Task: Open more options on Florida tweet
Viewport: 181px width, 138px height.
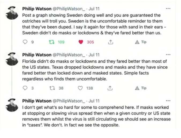Action: coord(168,55)
